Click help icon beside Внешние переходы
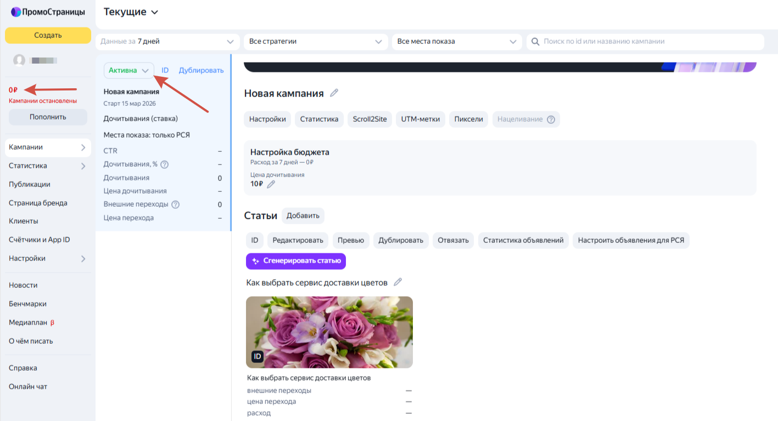 coord(176,204)
